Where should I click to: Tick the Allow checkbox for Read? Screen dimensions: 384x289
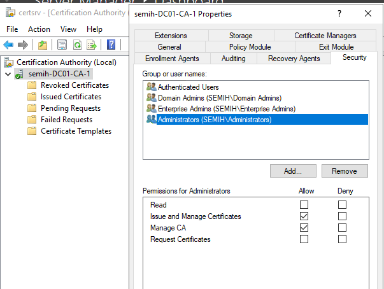304,205
